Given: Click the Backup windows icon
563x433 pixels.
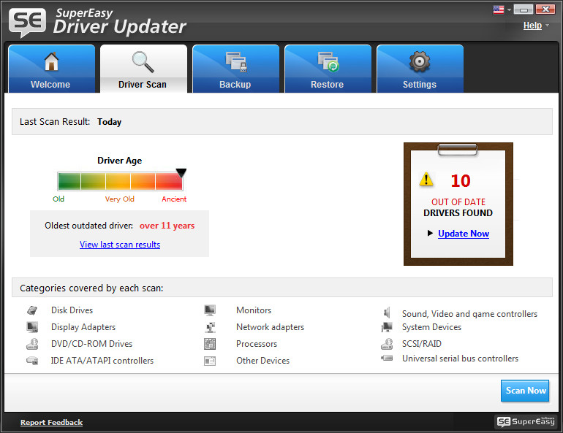Looking at the screenshot, I should (x=236, y=62).
